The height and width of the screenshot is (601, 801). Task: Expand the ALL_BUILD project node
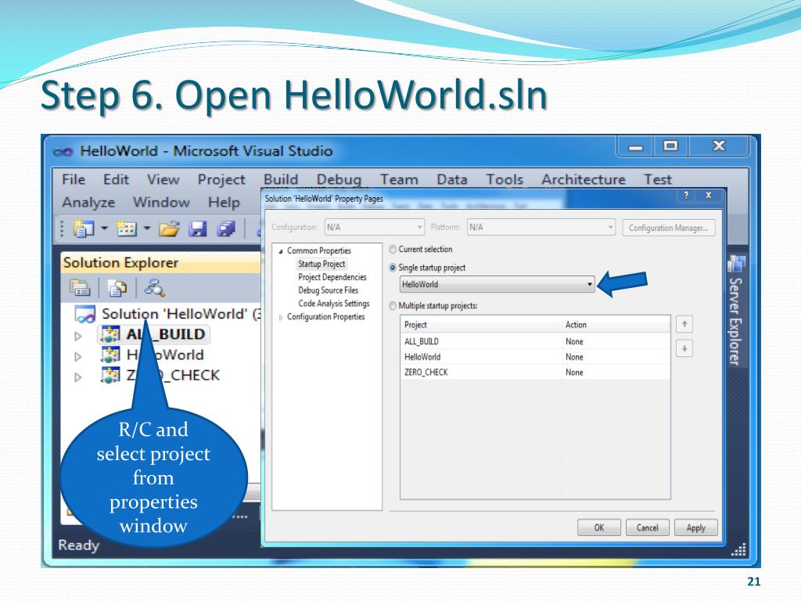(x=78, y=336)
